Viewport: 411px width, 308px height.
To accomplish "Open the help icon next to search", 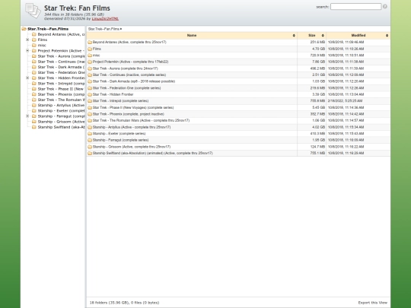I will 385,7.
